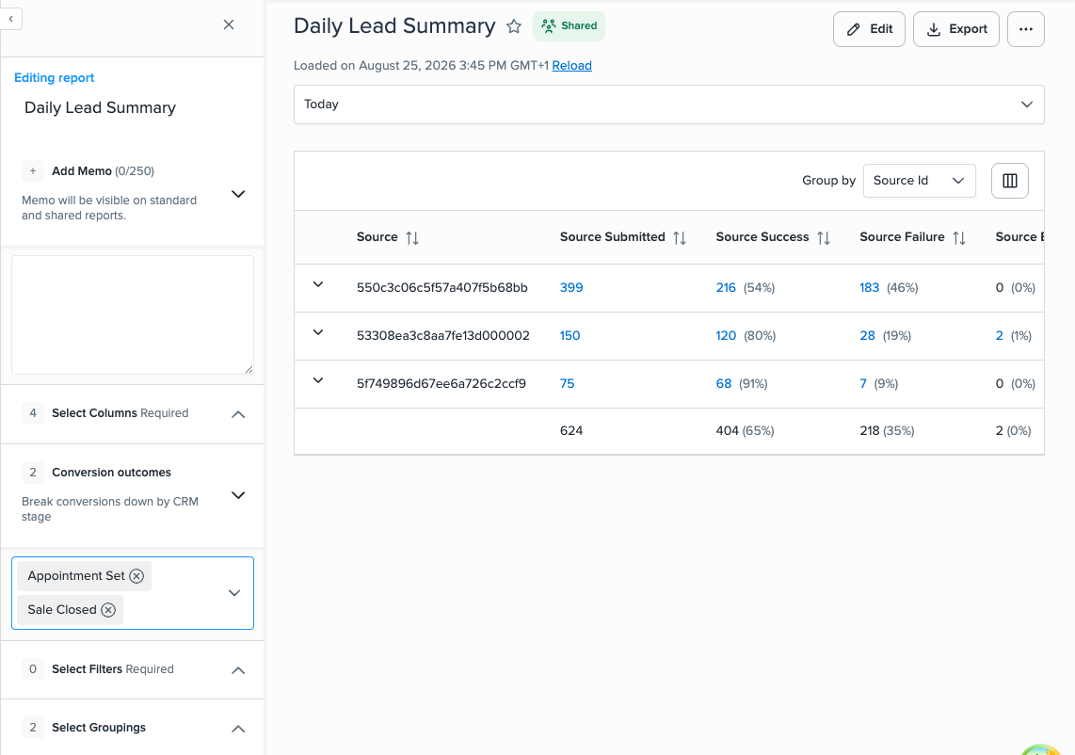Collapse the sidebar with the left arrow
The image size is (1075, 755).
11,19
